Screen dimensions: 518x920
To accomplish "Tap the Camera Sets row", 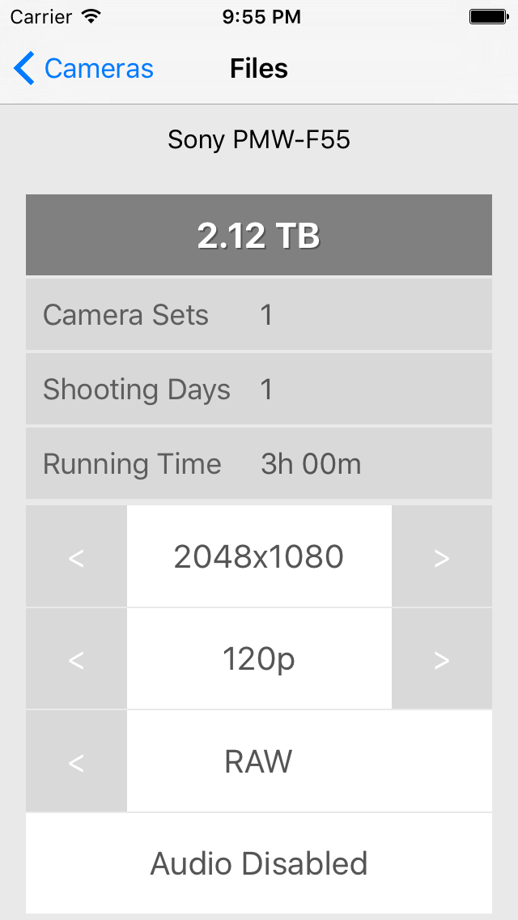I will pyautogui.click(x=259, y=314).
